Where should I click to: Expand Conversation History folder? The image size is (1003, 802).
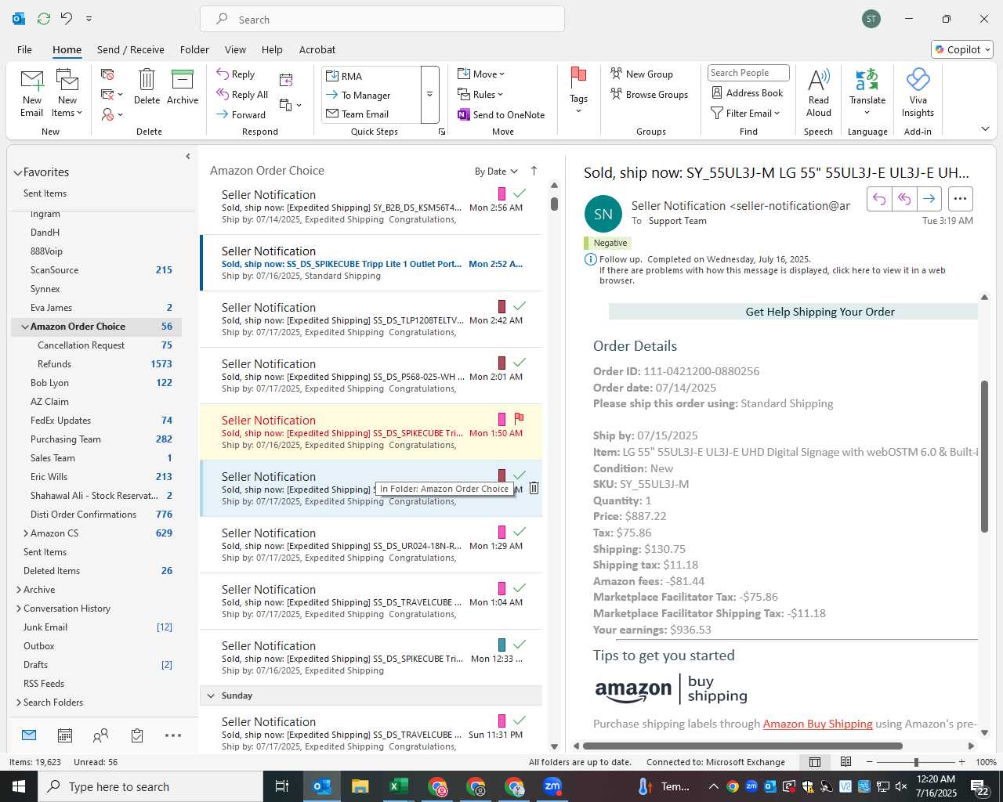coord(19,609)
